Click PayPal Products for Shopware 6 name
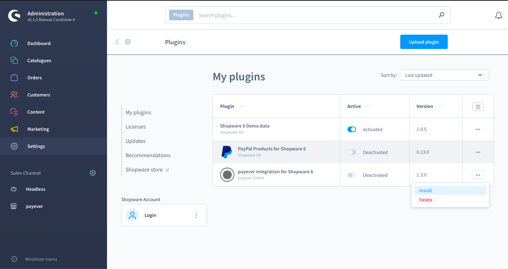The image size is (508, 269). [x=272, y=149]
